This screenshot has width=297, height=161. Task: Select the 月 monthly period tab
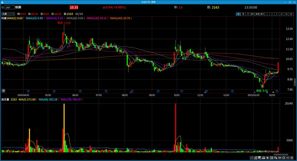tap(248, 14)
